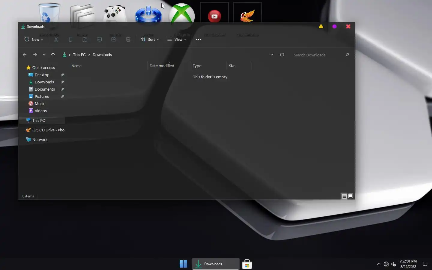
Task: Go up one folder level
Action: [53, 55]
